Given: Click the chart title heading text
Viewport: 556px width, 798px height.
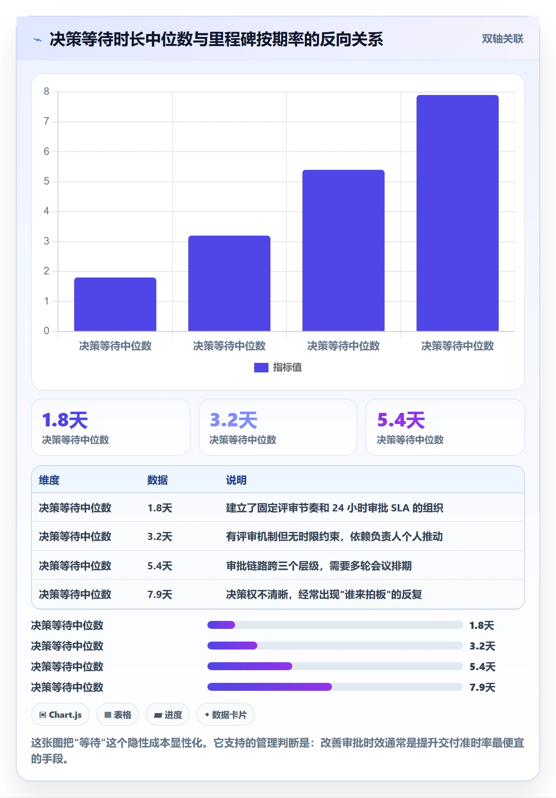Looking at the screenshot, I should pos(216,39).
